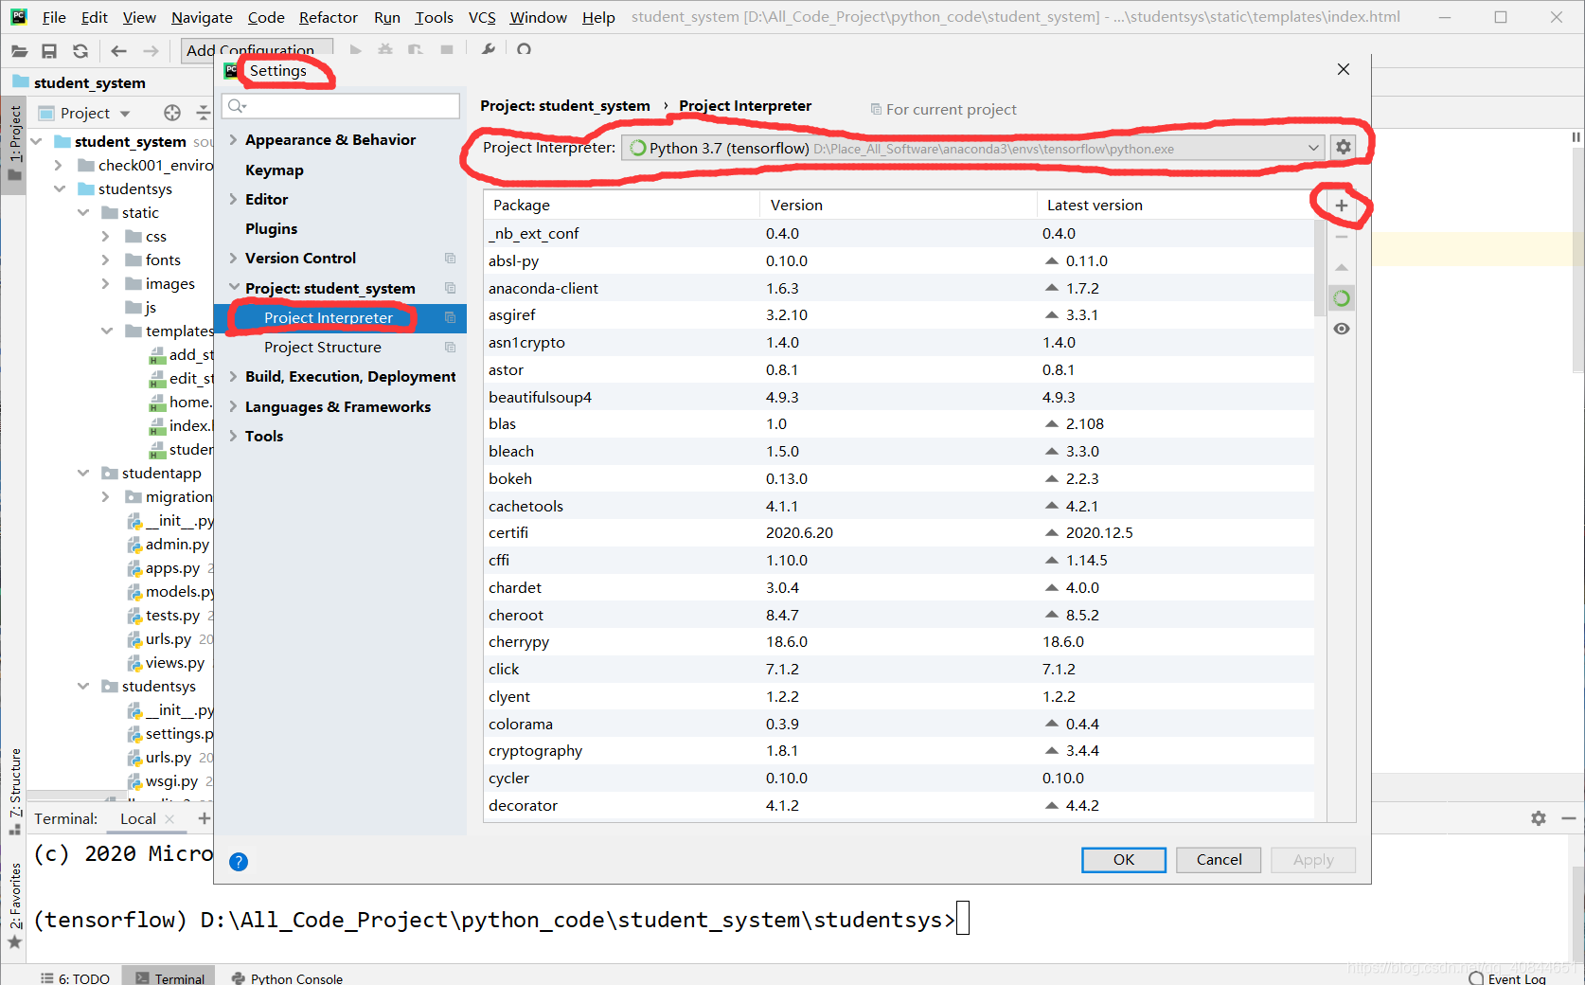Click the Synchronize refresh icon in the toolbar

80,51
